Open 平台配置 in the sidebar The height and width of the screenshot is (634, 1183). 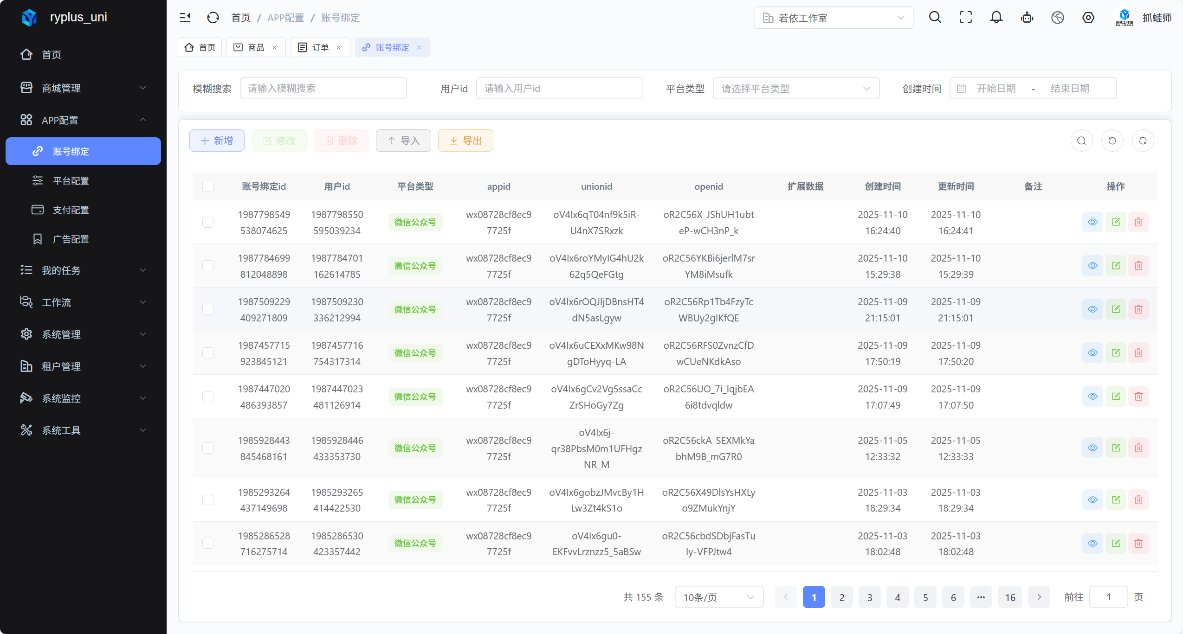point(71,180)
